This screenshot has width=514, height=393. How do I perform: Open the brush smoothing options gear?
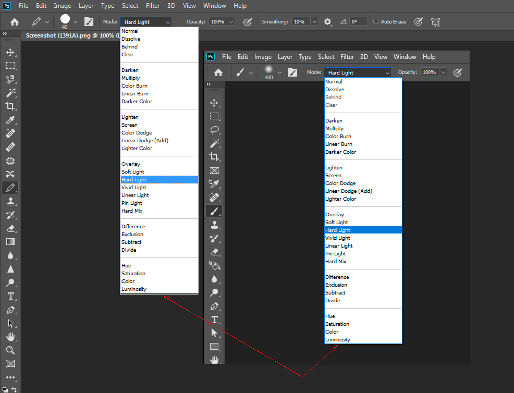point(327,21)
